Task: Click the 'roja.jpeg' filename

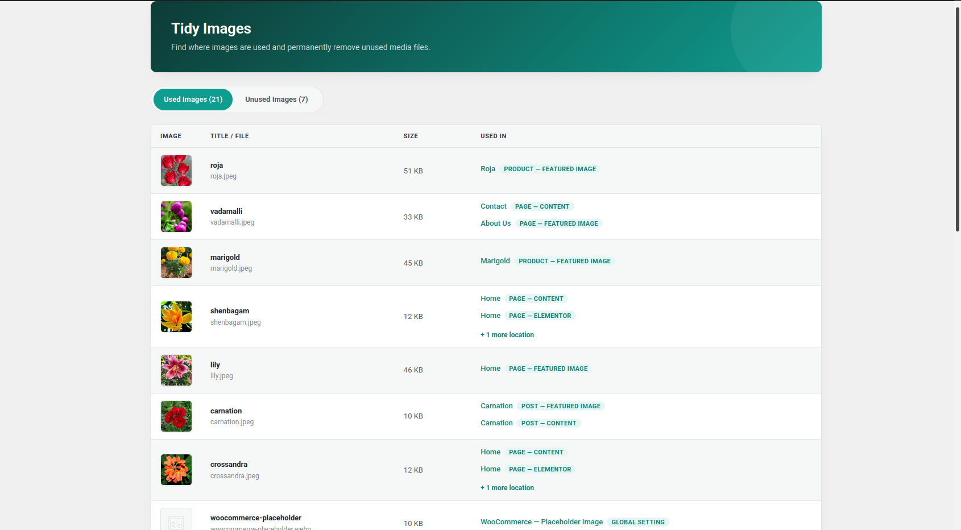Action: click(223, 176)
